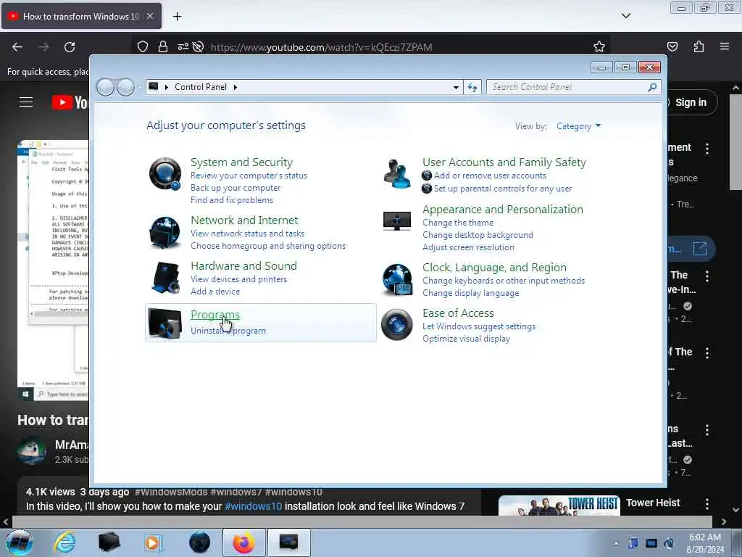Click Add a device link
This screenshot has height=557, width=742.
point(215,292)
